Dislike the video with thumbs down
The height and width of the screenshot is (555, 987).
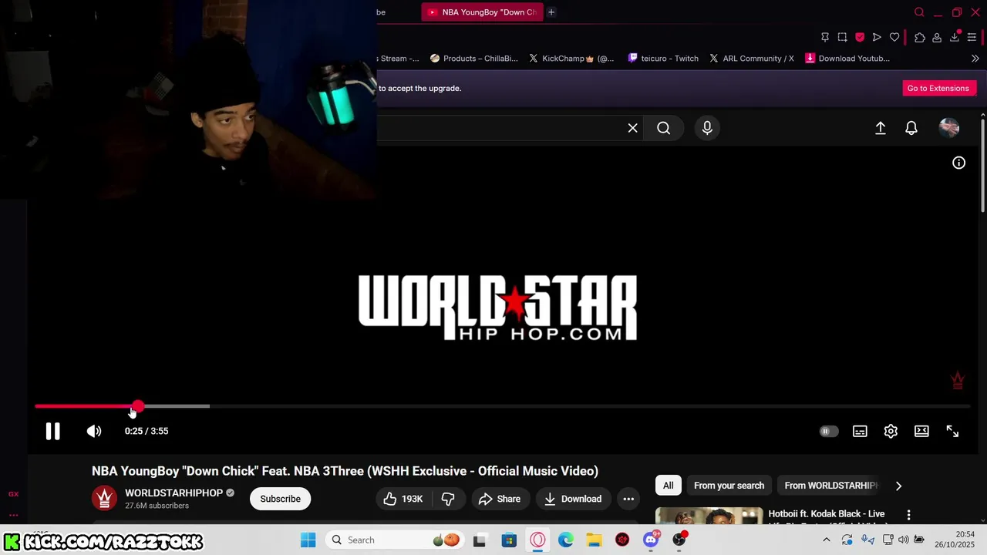click(x=448, y=499)
